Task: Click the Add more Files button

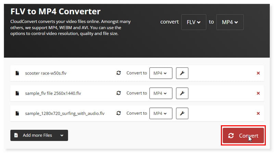Action: [39, 135]
